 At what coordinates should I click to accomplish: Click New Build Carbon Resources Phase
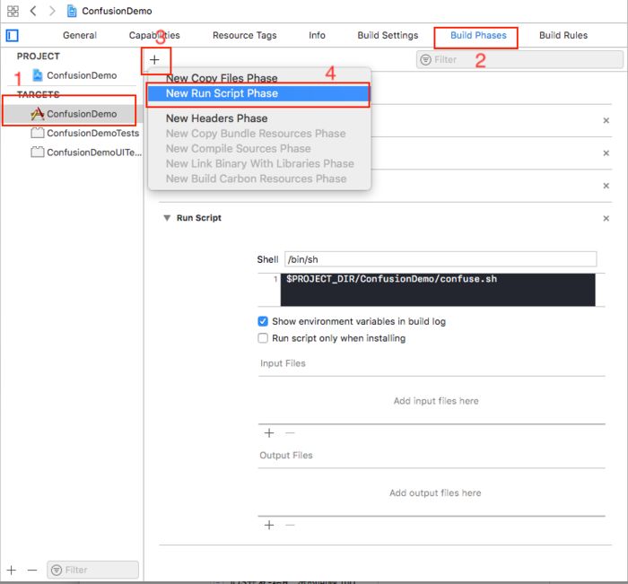pyautogui.click(x=256, y=179)
